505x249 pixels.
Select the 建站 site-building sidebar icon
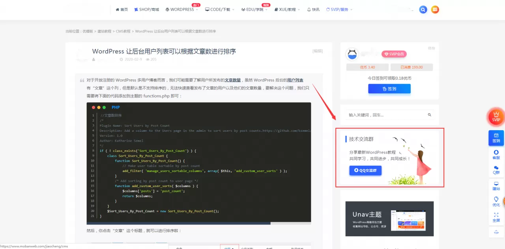496,186
